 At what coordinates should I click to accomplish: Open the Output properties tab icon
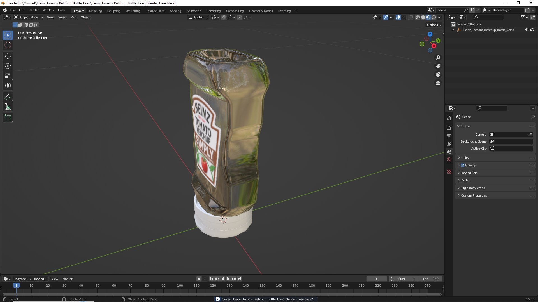pos(449,136)
